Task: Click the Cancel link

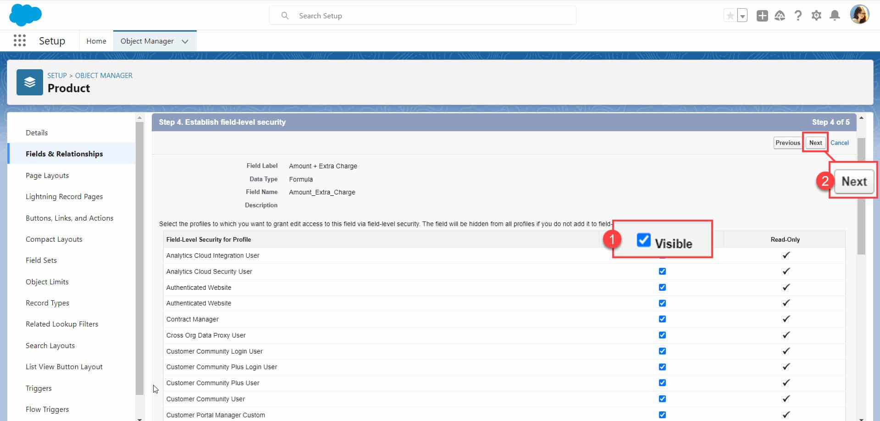Action: click(839, 143)
